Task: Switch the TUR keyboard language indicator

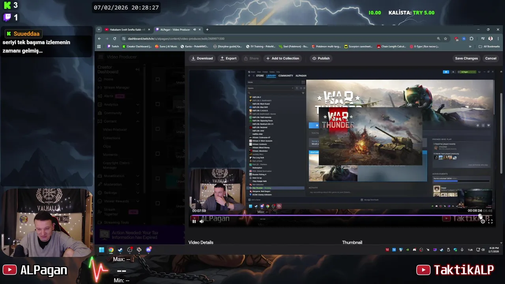Action: [x=470, y=250]
